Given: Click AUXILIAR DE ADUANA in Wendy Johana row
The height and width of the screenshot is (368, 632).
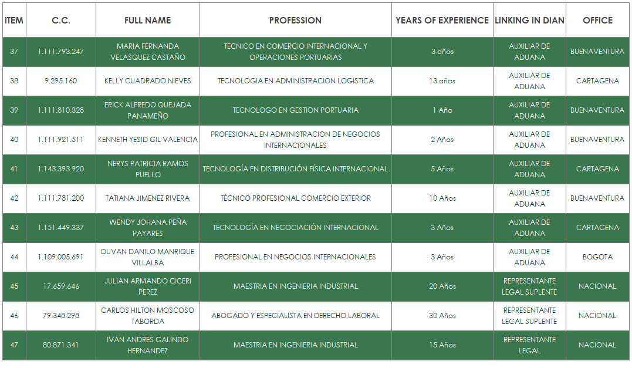Looking at the screenshot, I should pyautogui.click(x=529, y=228).
